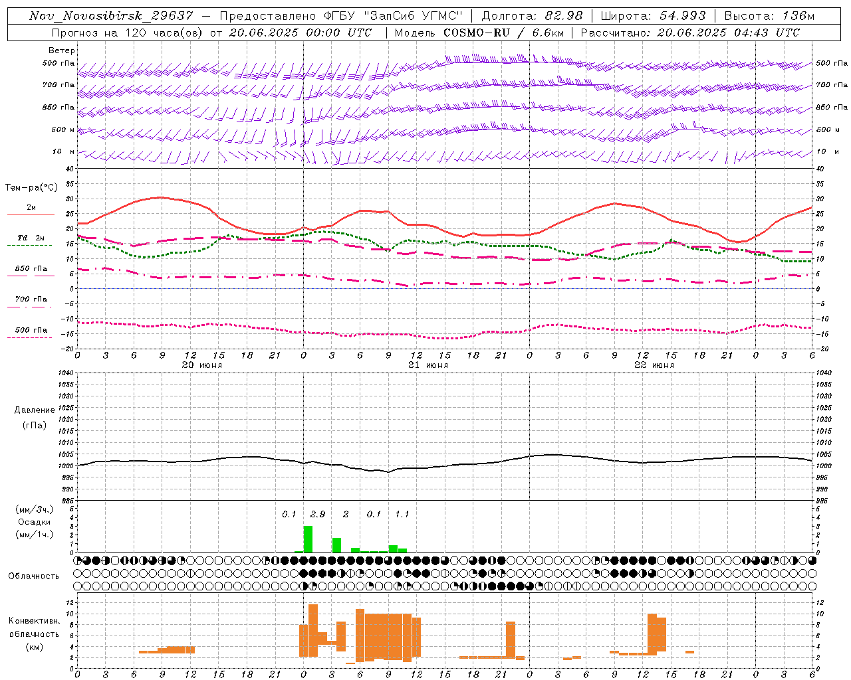Click the 'Тем-ра(°C)' temperature axis label
The width and height of the screenshot is (851, 680).
click(32, 188)
